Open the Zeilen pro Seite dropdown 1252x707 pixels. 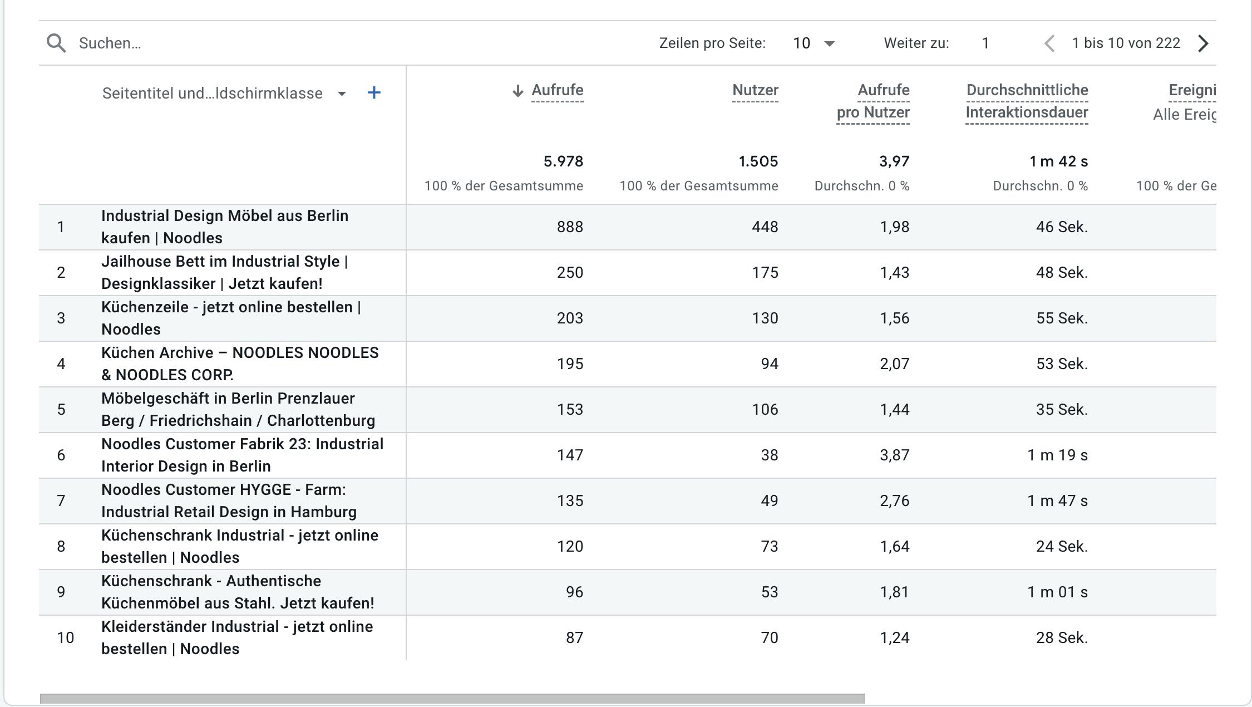[x=814, y=43]
